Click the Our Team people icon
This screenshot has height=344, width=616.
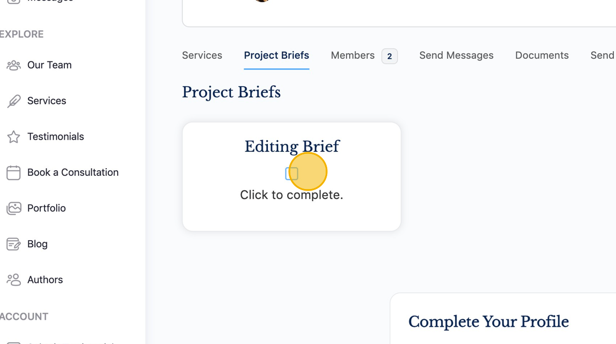click(14, 65)
